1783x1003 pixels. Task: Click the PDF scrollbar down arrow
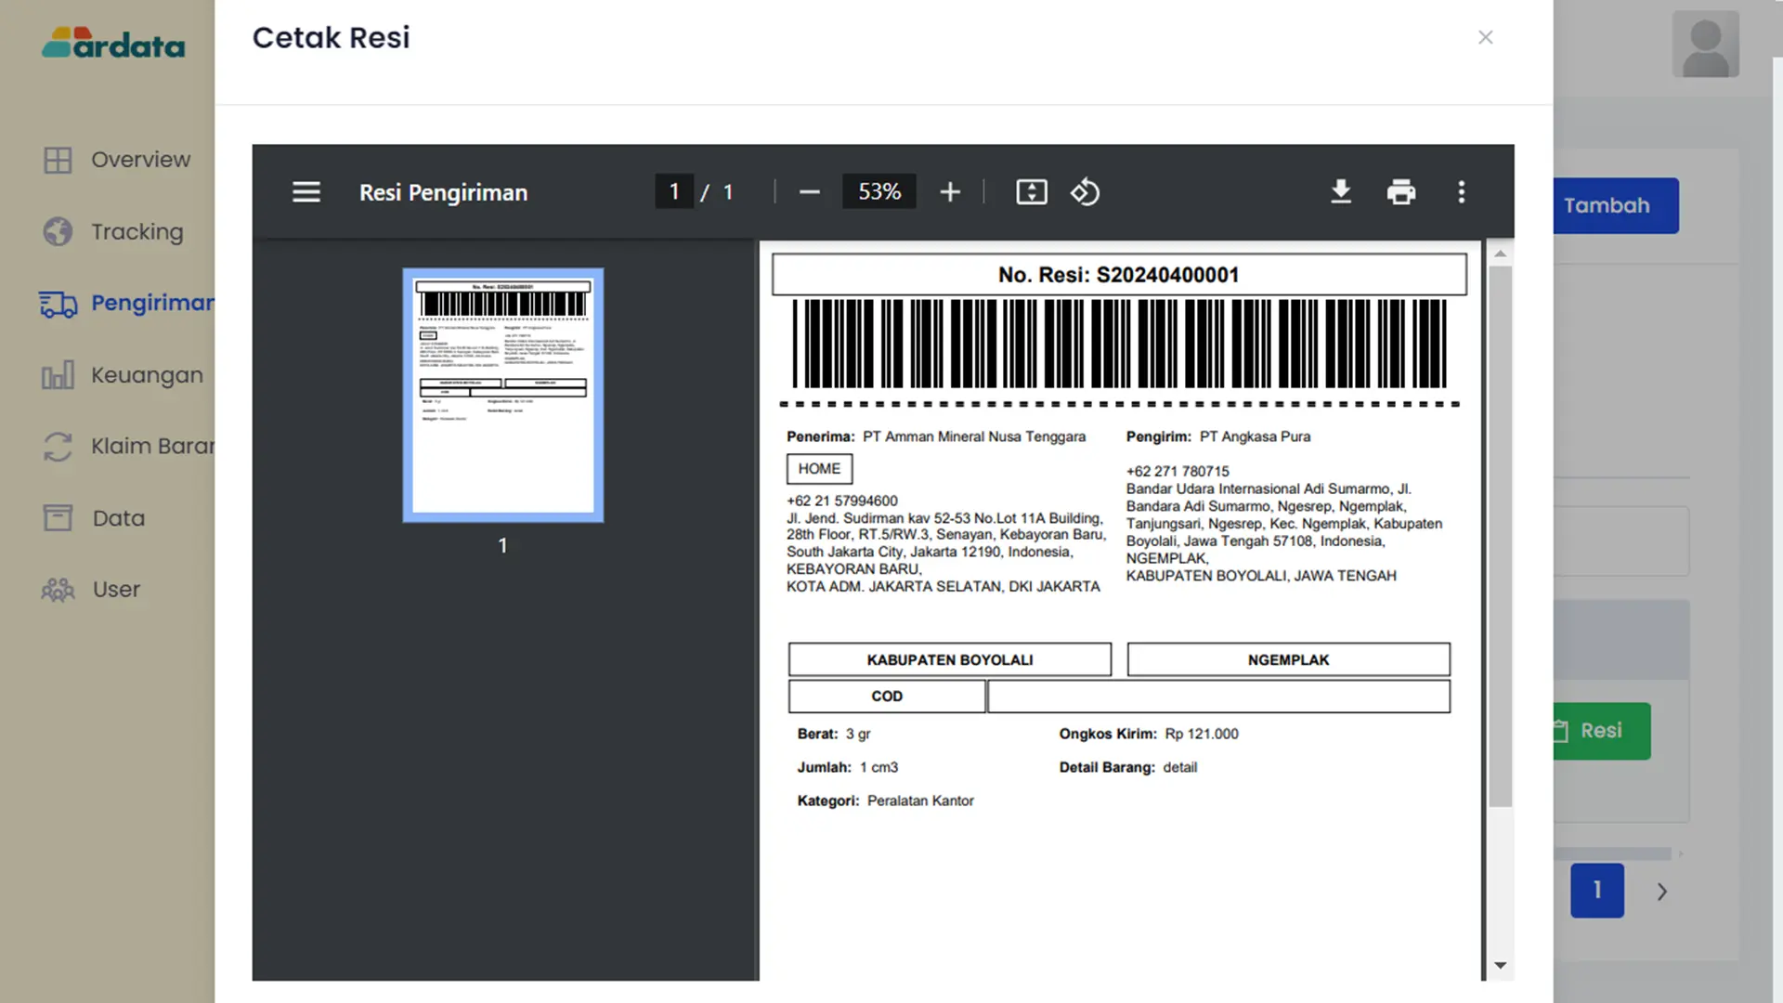[1500, 966]
